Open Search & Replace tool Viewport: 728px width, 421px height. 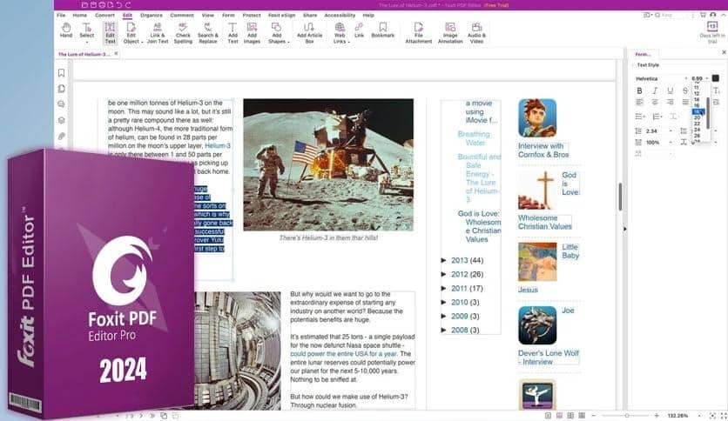(x=207, y=31)
